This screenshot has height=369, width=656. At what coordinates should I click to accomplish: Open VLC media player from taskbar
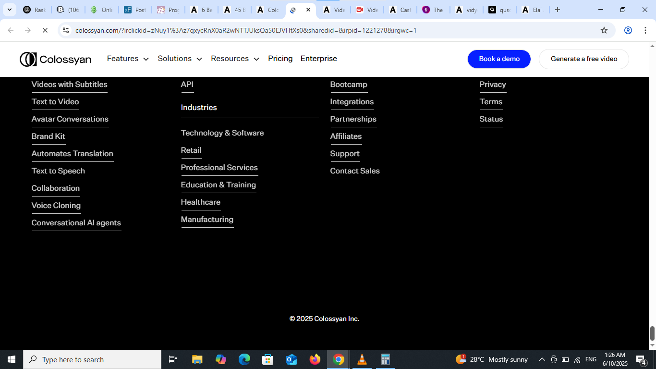pyautogui.click(x=362, y=359)
